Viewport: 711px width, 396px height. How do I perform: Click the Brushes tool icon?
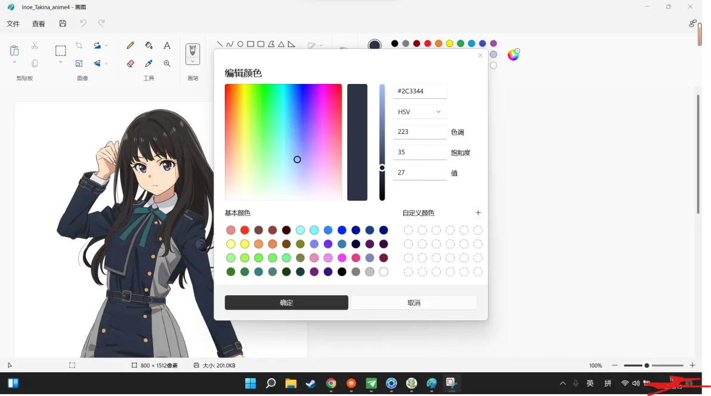[193, 50]
